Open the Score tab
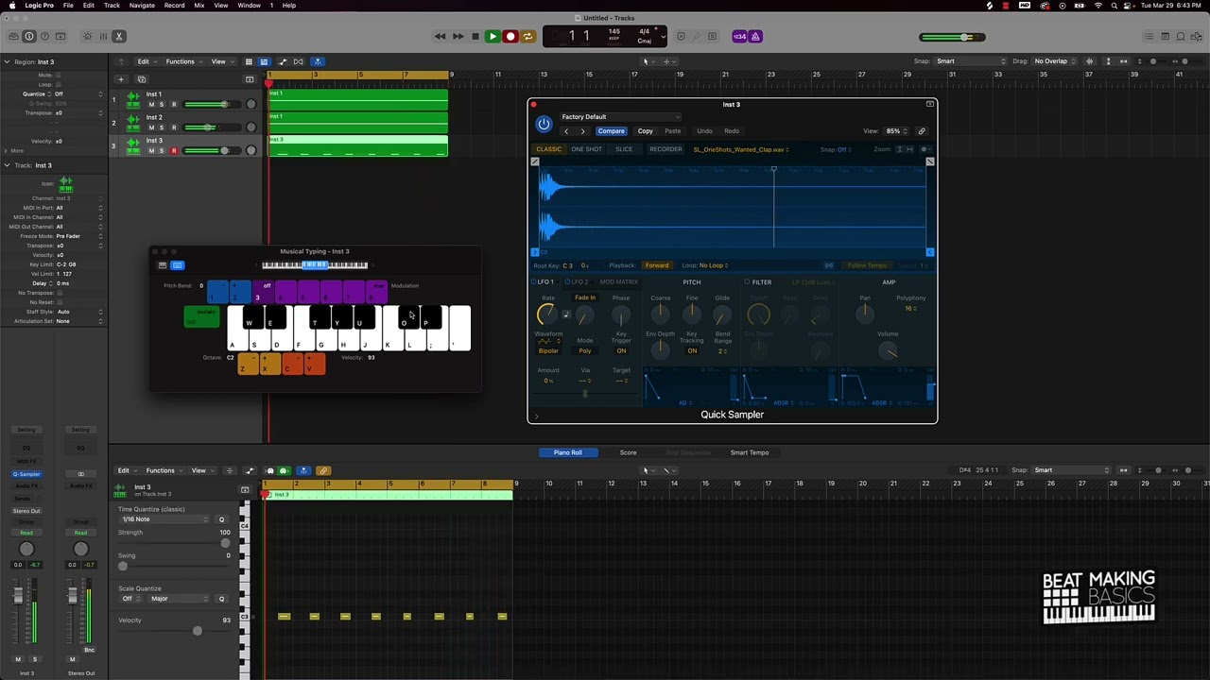The height and width of the screenshot is (680, 1210). coord(628,452)
